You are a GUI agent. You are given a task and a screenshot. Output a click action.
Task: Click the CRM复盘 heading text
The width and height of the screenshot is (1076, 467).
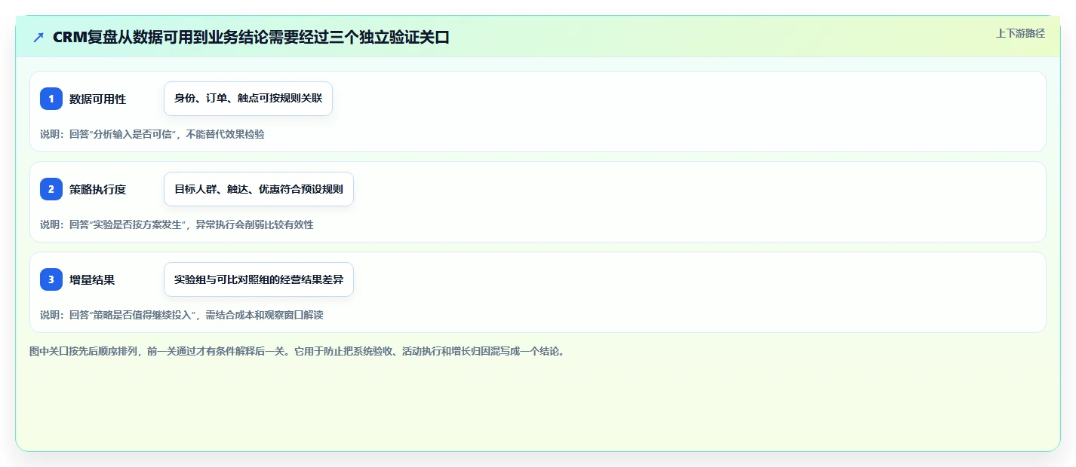pos(251,37)
